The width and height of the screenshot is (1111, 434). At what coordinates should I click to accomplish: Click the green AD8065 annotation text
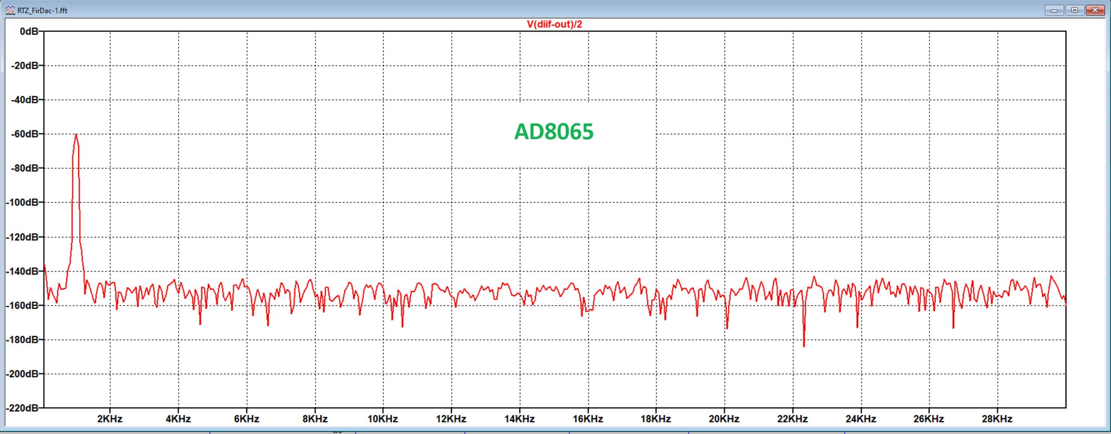click(x=554, y=132)
